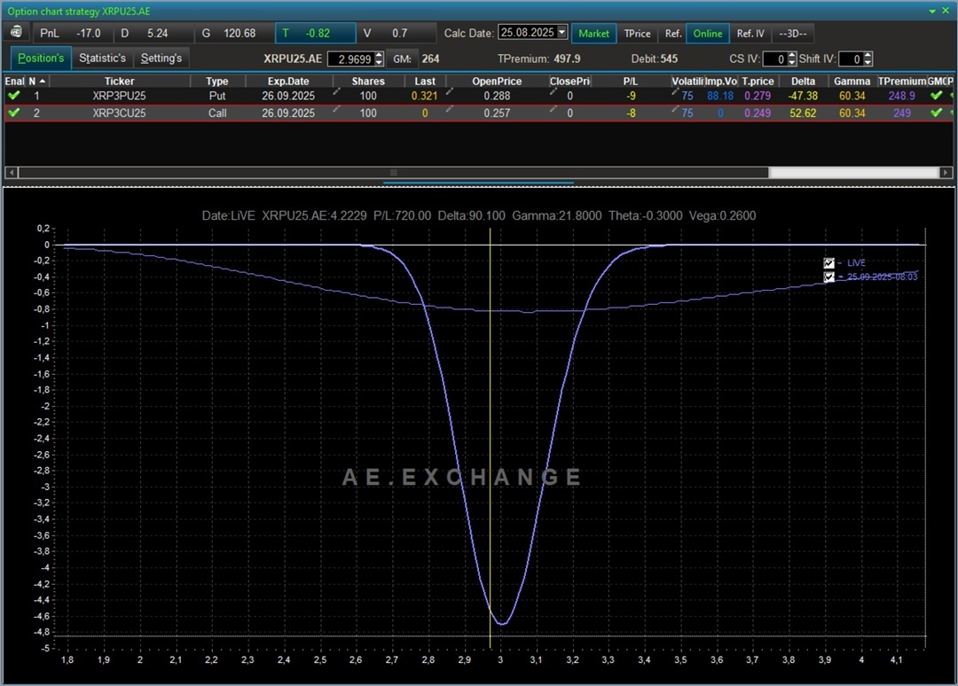Toggle the TPrice pricing mode

point(637,34)
